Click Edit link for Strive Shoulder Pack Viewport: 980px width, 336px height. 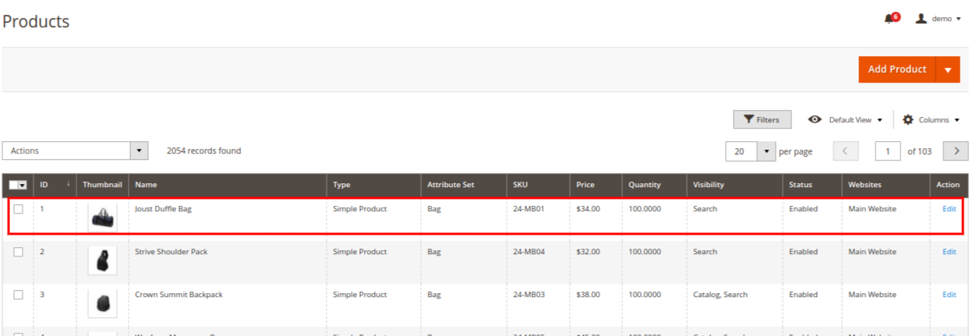tap(949, 252)
